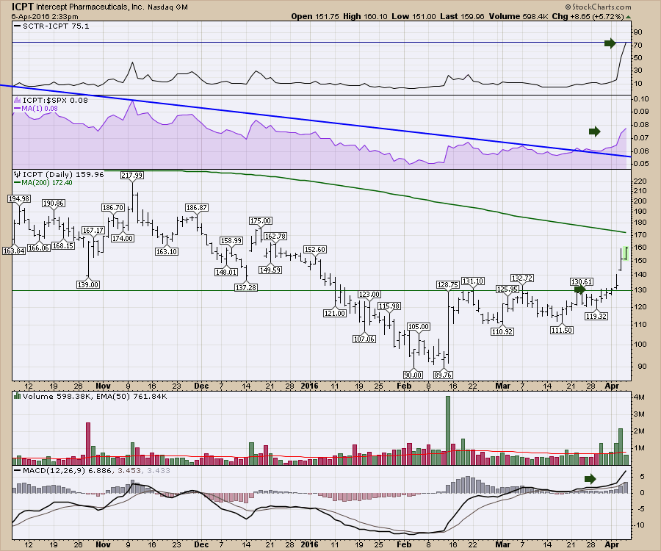Click the 186.87 price label

coord(196,208)
